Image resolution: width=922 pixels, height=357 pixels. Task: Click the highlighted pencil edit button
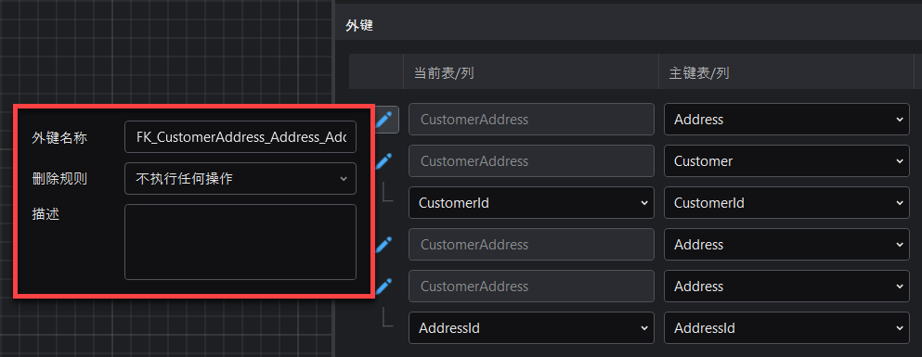coord(385,120)
